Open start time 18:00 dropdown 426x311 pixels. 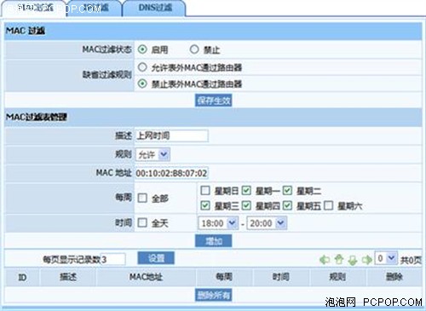coord(218,223)
